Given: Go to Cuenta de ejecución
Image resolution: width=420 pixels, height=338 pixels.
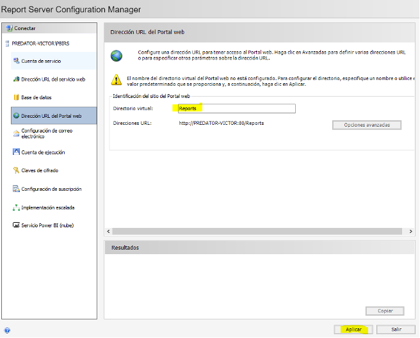Looking at the screenshot, I should (x=43, y=152).
